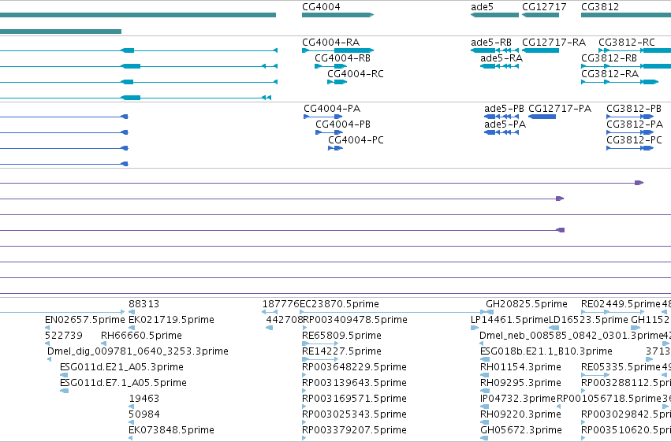671x442 pixels.
Task: Click Dmel_neb_008585_0842_0301.3prime label
Action: (572, 336)
